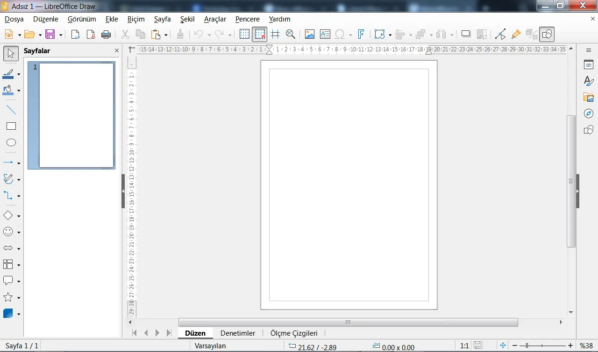
Task: Close the Sayfalar panel
Action: pyautogui.click(x=117, y=50)
